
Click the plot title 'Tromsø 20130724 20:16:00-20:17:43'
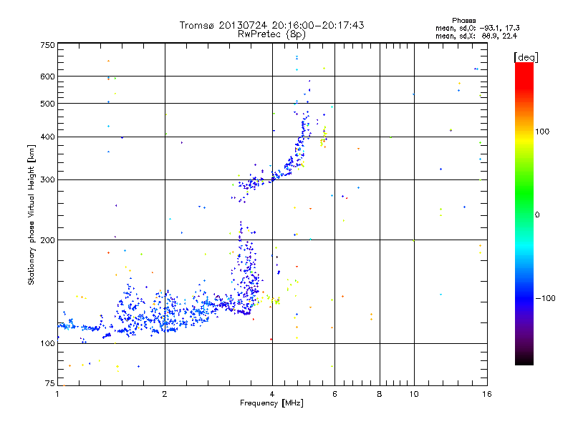[x=272, y=25]
